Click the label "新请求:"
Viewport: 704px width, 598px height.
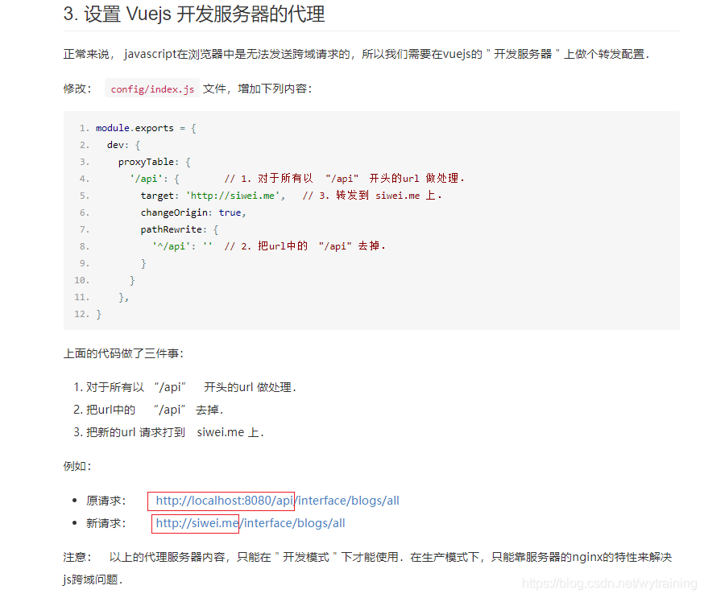pyautogui.click(x=106, y=523)
